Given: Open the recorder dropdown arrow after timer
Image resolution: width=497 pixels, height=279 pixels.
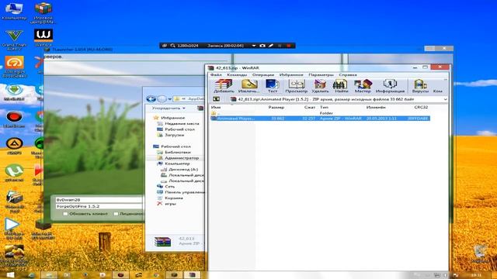Looking at the screenshot, I should [254, 46].
